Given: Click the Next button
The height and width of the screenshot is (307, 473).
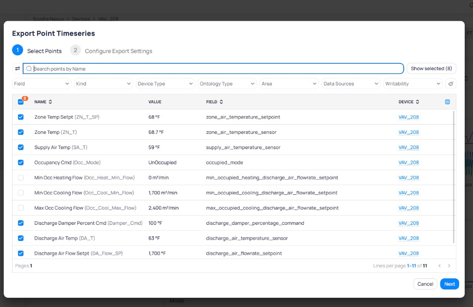Looking at the screenshot, I should pyautogui.click(x=449, y=284).
